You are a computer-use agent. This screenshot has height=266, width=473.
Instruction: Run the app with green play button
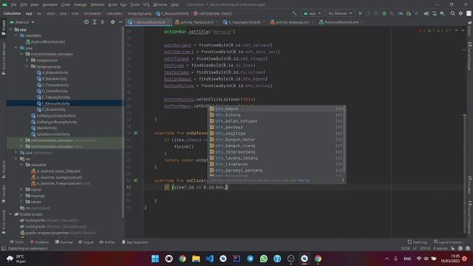pyautogui.click(x=360, y=13)
